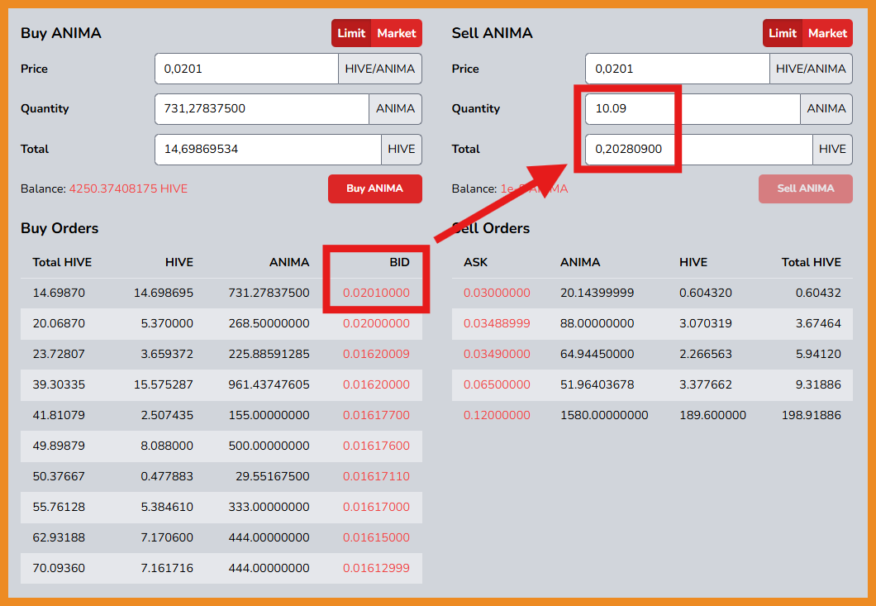Click buy order HIVE value 15.575287
This screenshot has width=876, height=606.
[x=164, y=384]
